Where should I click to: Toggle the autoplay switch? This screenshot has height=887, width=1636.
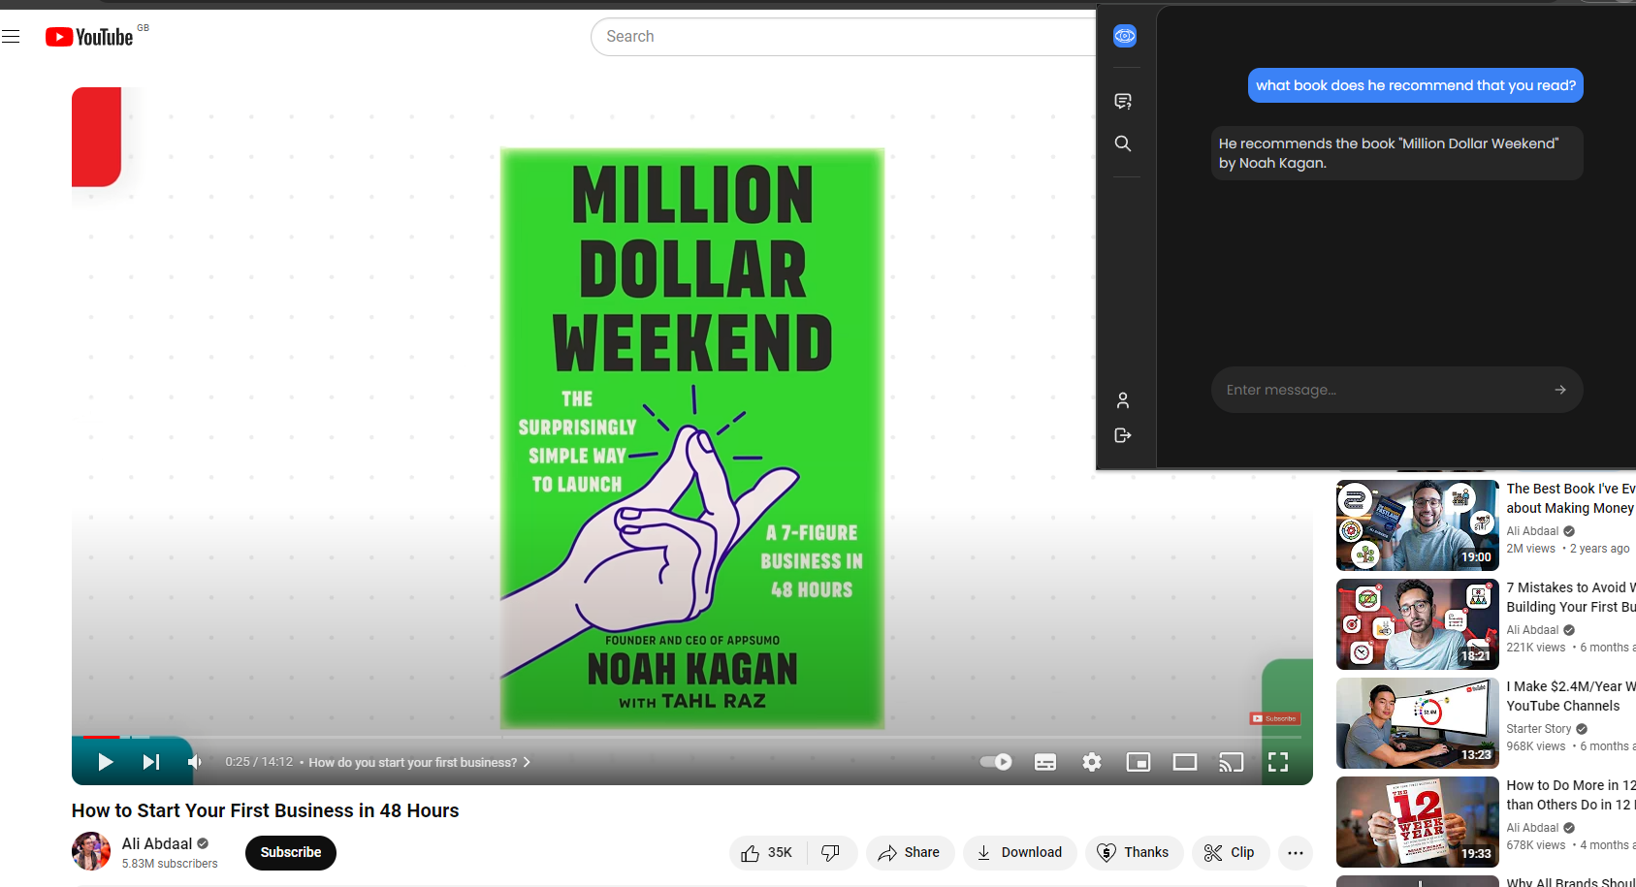point(996,762)
